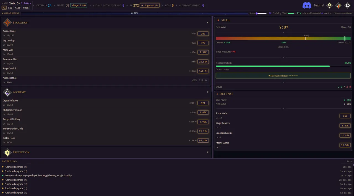This screenshot has height=196, width=354.
Task: Click the Siege lightning bolt icon
Action: tap(218, 20)
